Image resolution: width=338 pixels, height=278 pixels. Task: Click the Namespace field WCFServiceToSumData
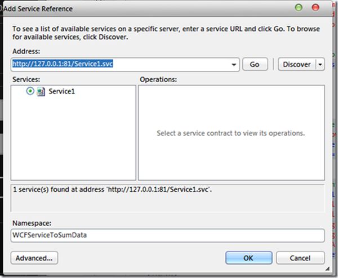click(167, 235)
